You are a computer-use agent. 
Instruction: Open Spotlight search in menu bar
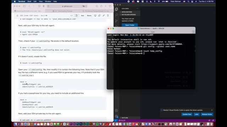point(188,1)
